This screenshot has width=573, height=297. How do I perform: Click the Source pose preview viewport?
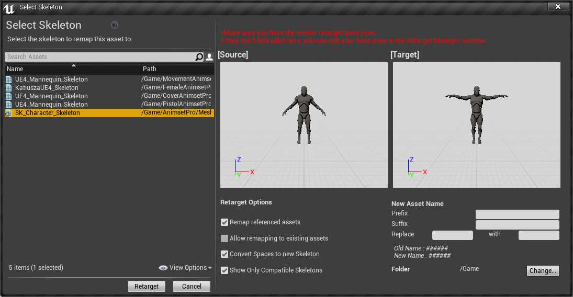coord(304,125)
